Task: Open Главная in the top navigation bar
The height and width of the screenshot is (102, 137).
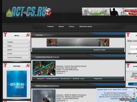Action: pyautogui.click(x=50, y=26)
